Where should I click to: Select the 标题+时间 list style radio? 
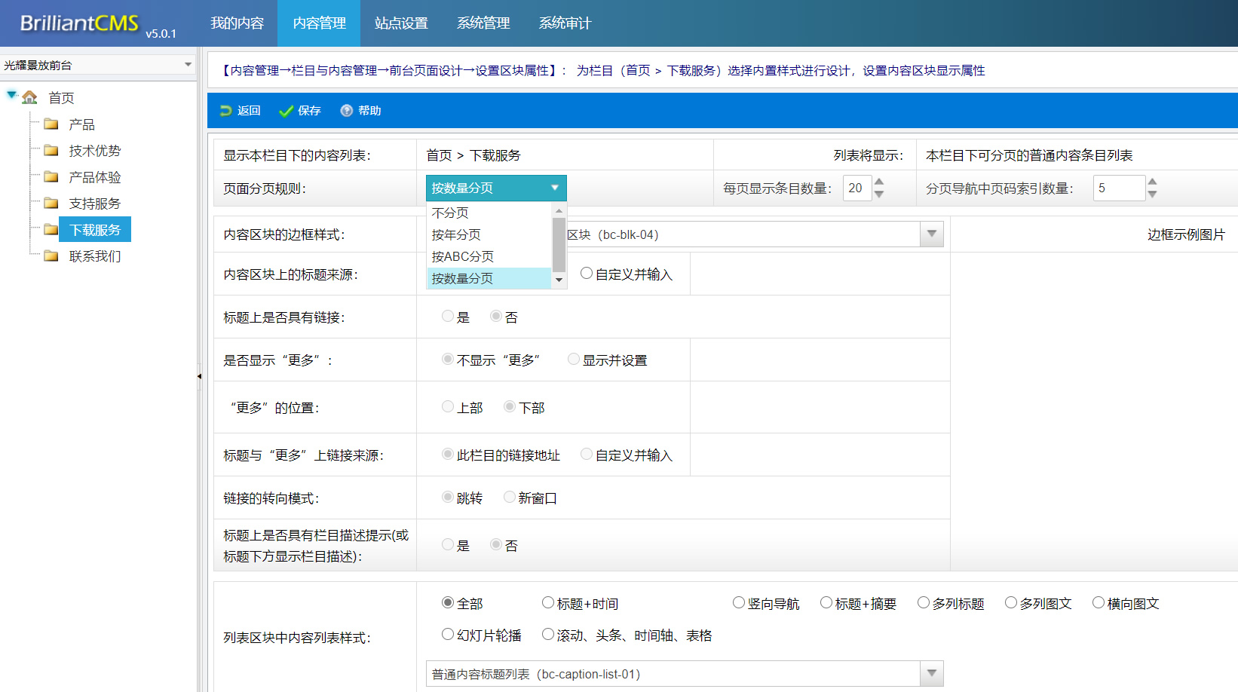[548, 603]
